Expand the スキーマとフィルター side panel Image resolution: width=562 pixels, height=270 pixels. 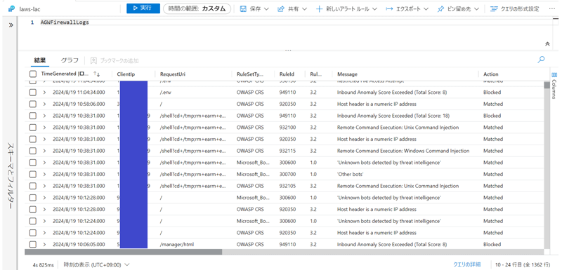pos(11,25)
